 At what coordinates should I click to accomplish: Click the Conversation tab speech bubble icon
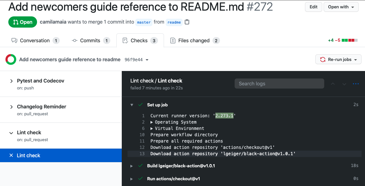14,41
